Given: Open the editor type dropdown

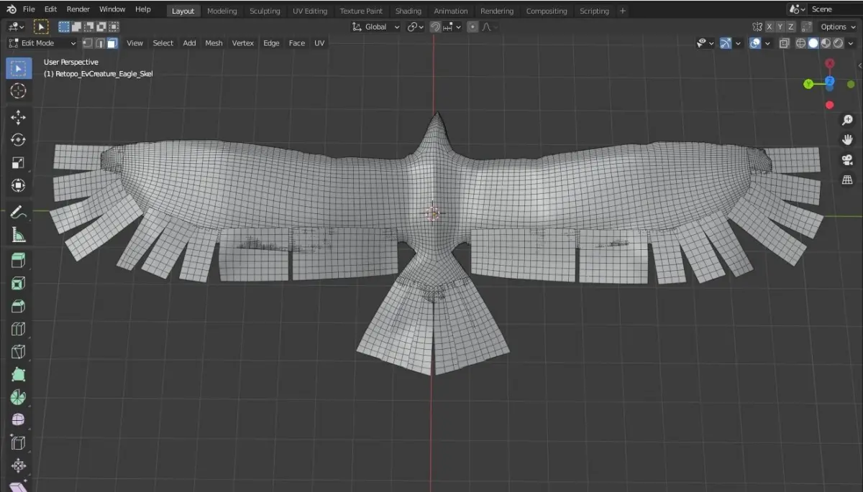Looking at the screenshot, I should pyautogui.click(x=16, y=27).
